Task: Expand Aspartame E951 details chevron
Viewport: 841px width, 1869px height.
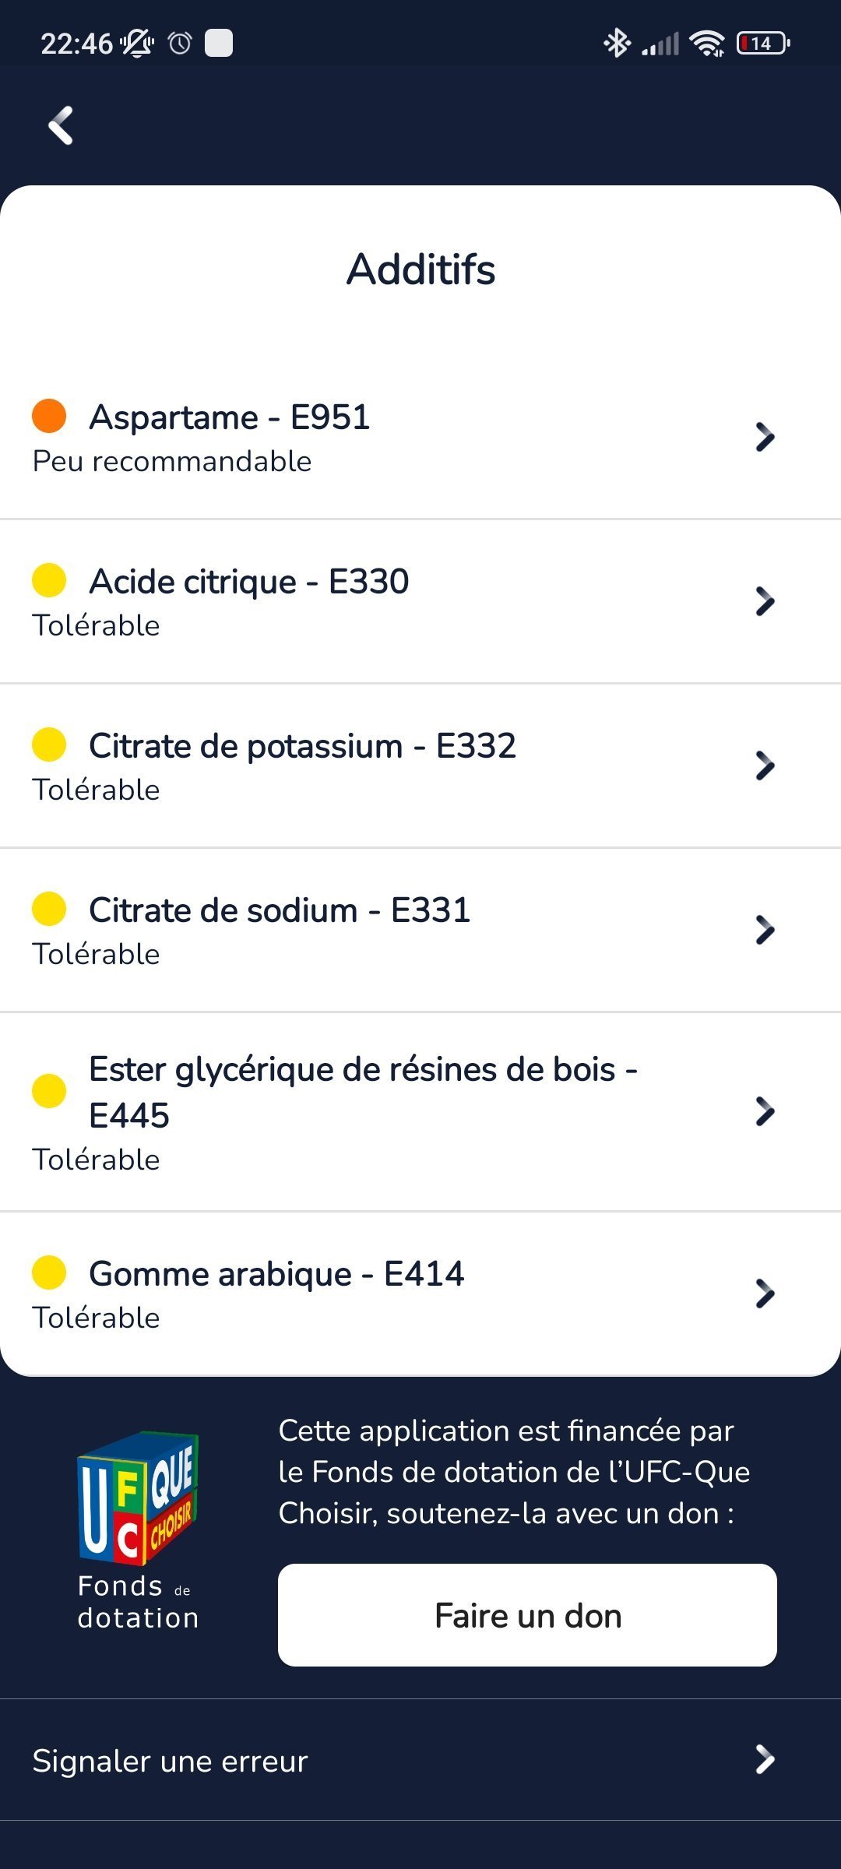Action: [x=765, y=437]
